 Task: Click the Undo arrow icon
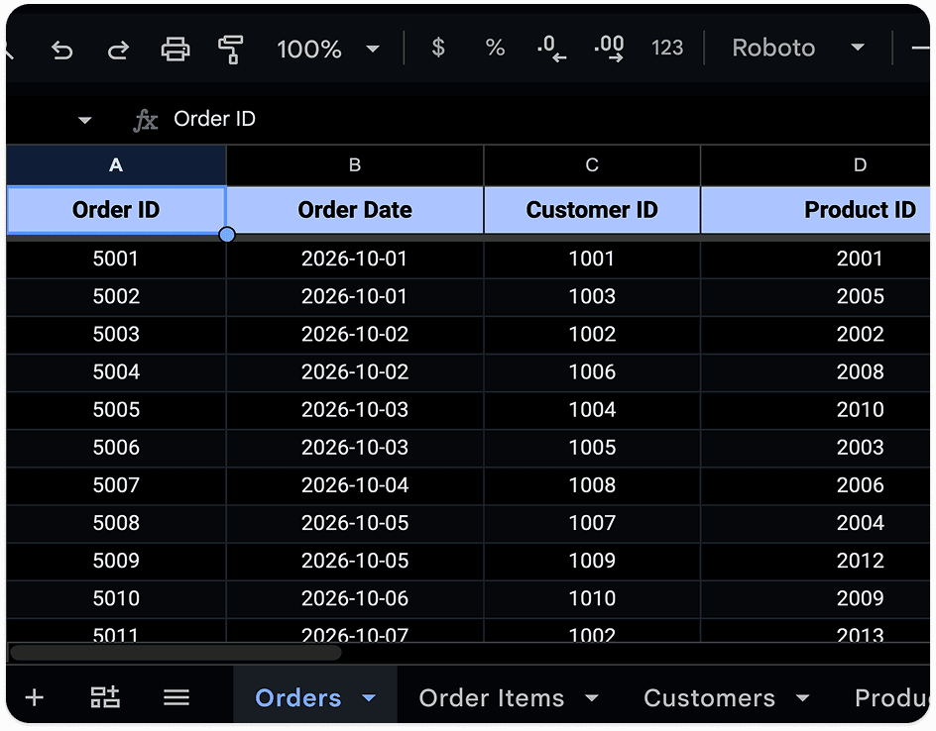[62, 50]
